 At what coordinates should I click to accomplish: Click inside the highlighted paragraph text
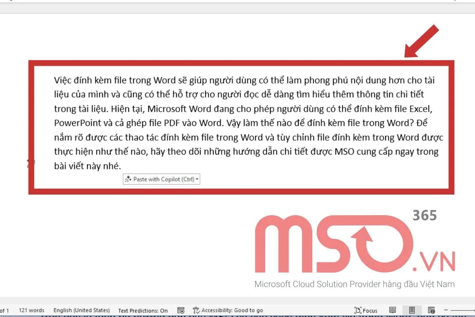pos(237,123)
